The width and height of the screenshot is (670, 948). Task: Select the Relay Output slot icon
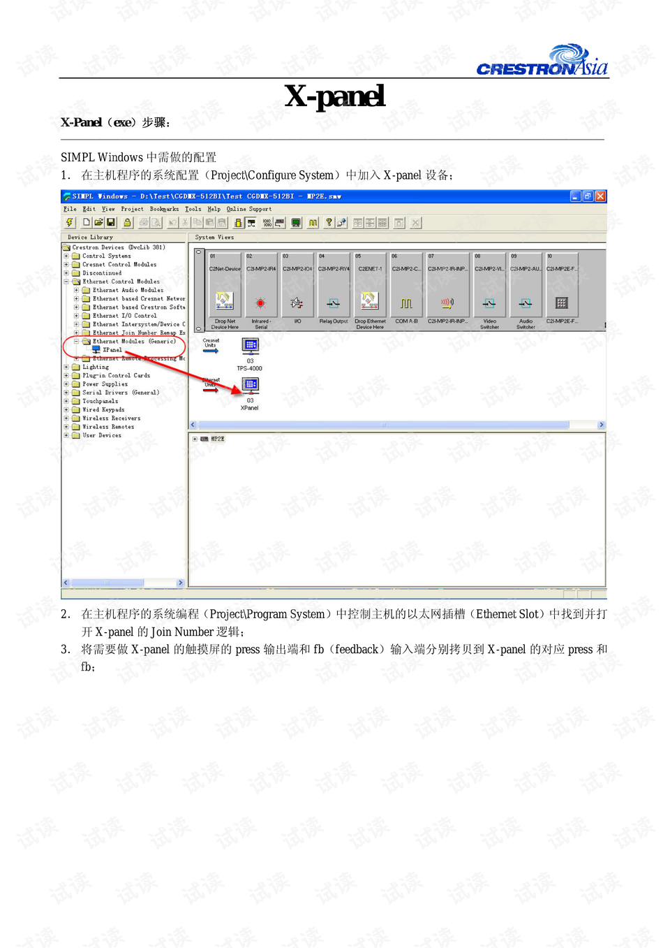click(x=334, y=301)
